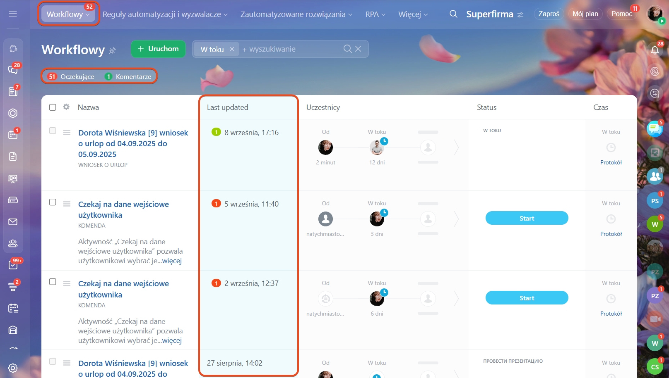Click Start in 5 września row

coord(527,218)
